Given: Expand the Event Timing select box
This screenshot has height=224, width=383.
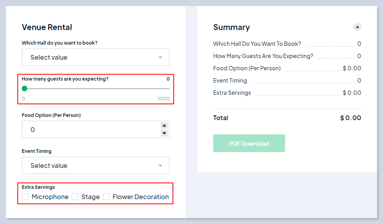Looking at the screenshot, I should coord(91,166).
